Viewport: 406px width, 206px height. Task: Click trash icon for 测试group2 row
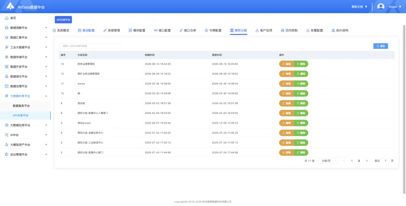click(298, 123)
